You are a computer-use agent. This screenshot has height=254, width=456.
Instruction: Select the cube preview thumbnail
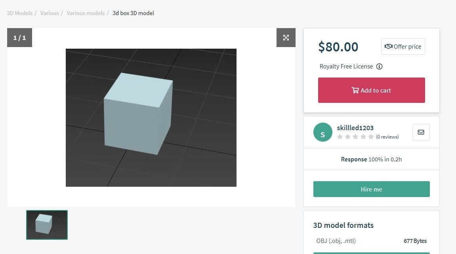(x=47, y=225)
